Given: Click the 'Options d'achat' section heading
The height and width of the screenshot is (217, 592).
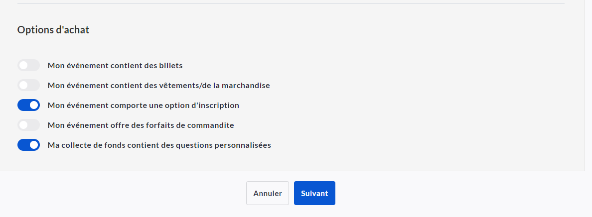Looking at the screenshot, I should point(53,30).
